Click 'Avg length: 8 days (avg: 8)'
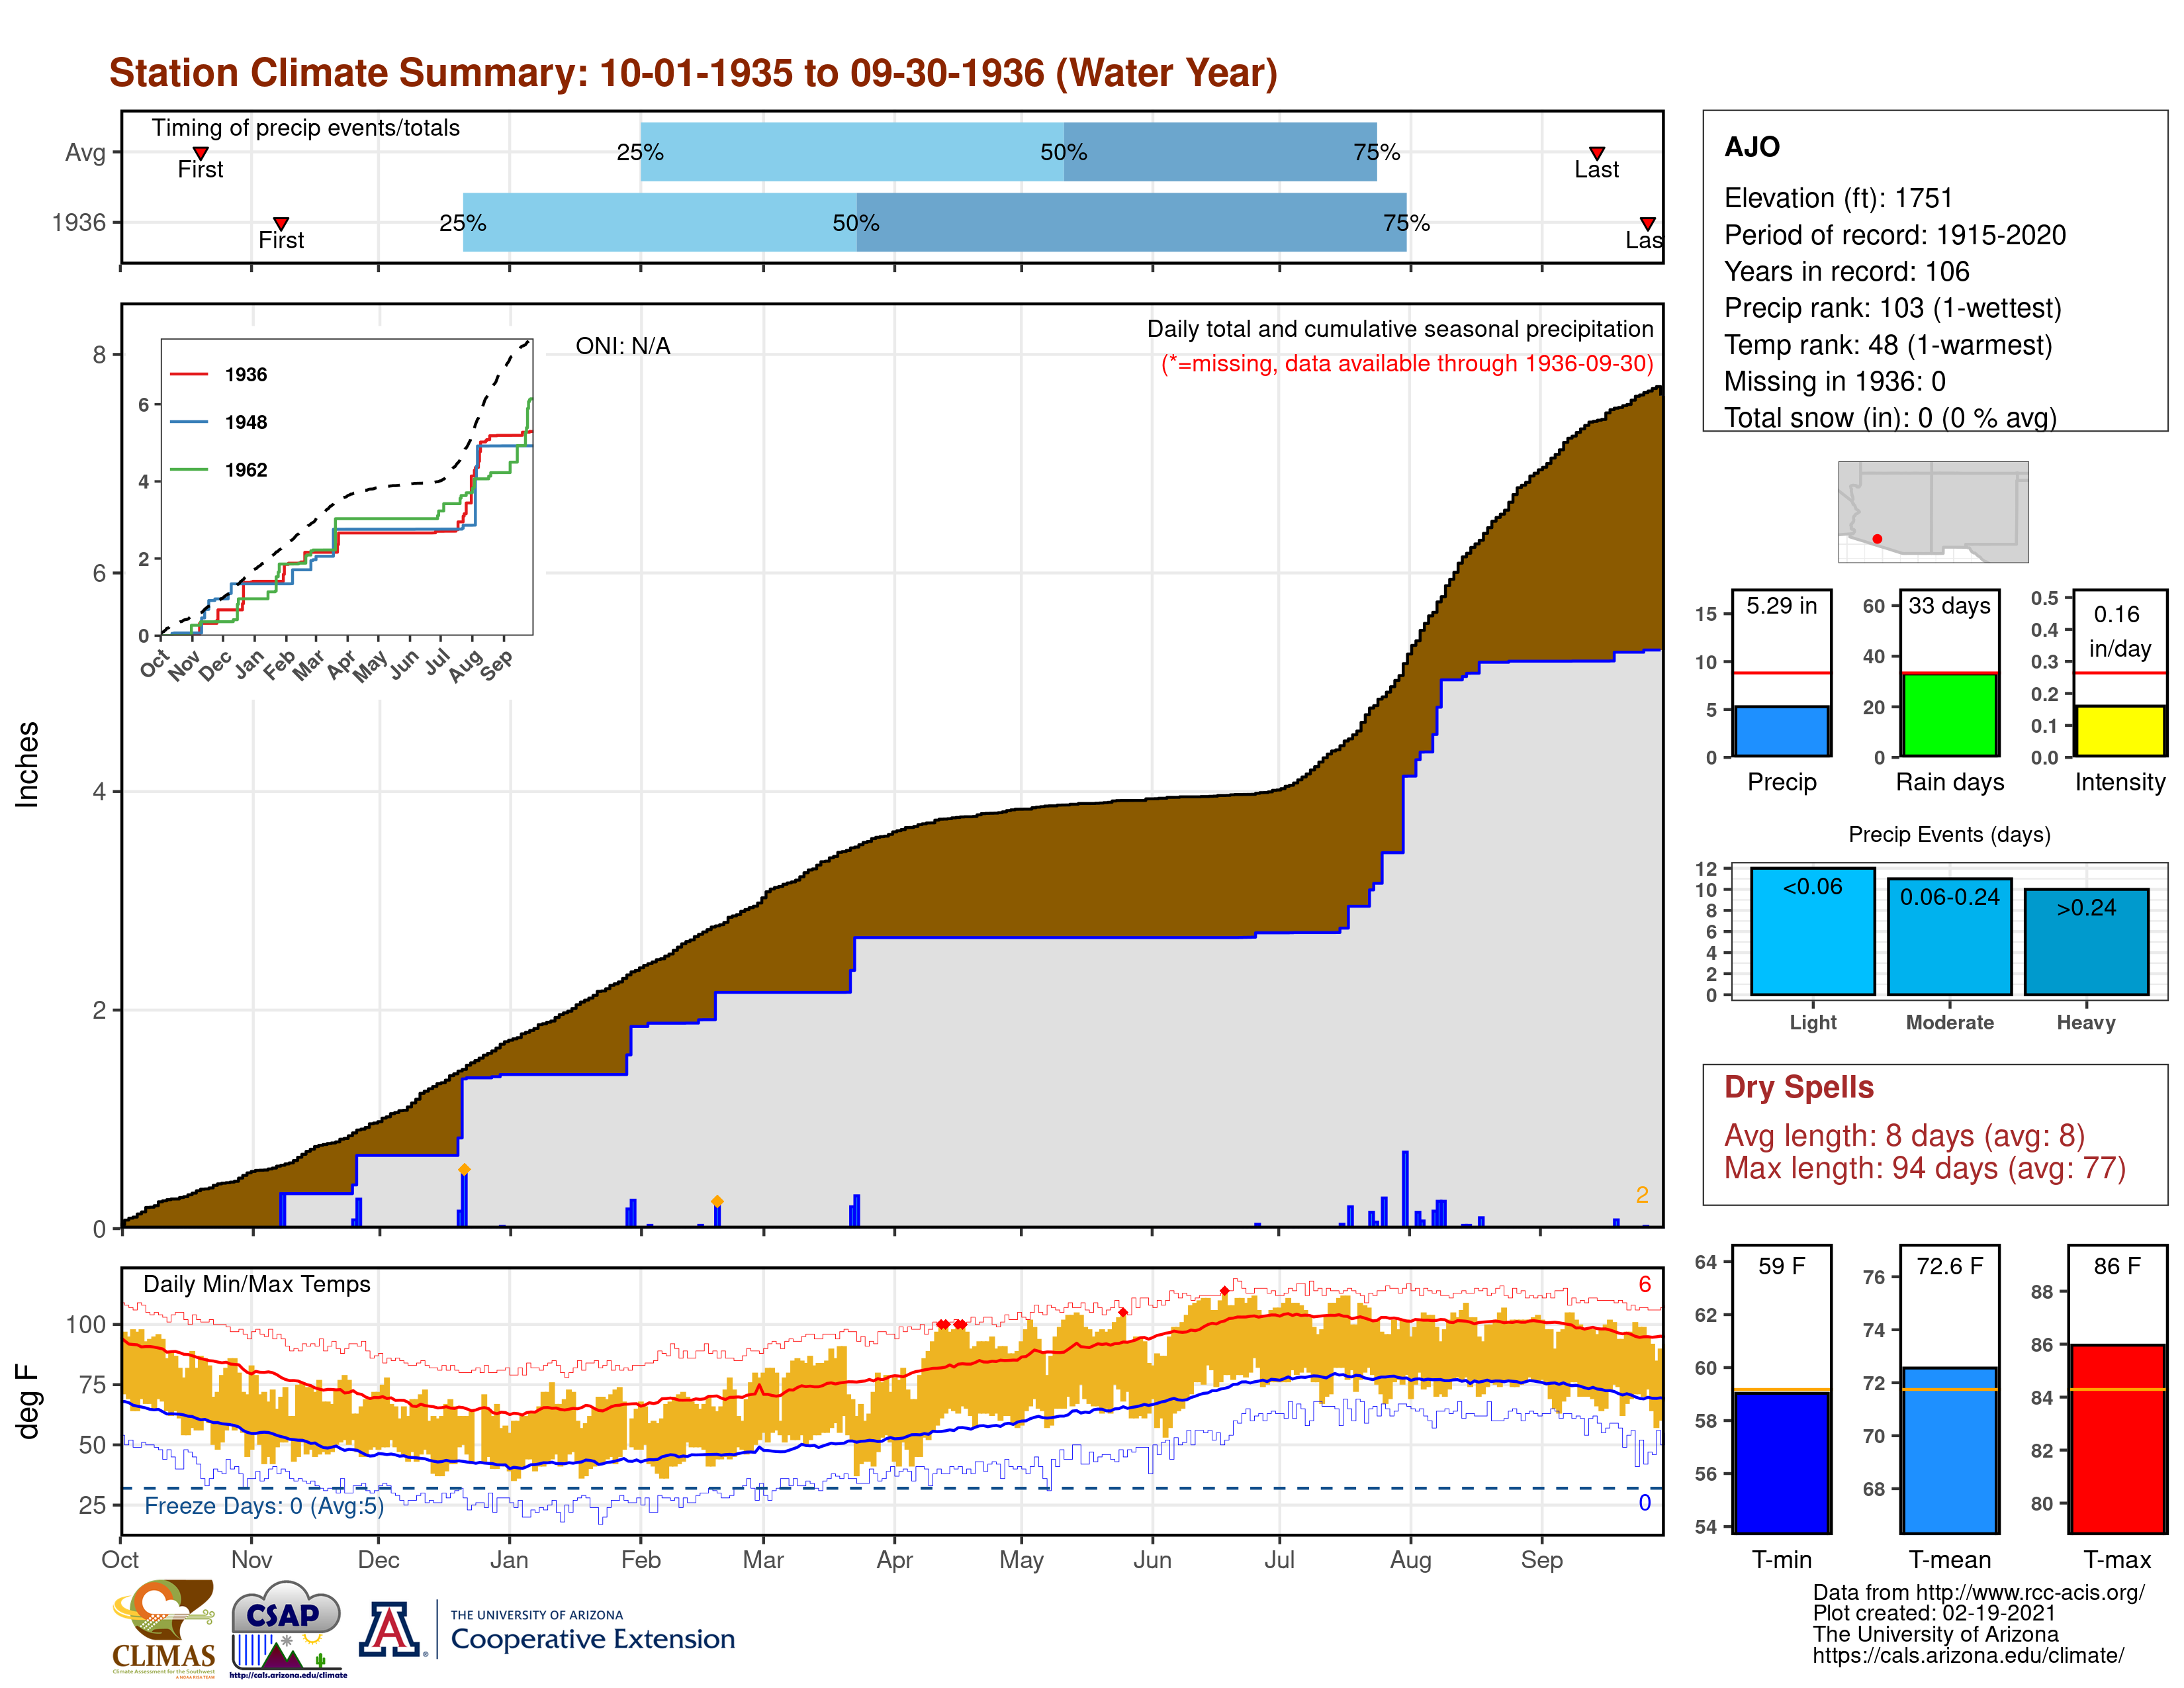This screenshot has height=1688, width=2184. tap(1904, 1136)
